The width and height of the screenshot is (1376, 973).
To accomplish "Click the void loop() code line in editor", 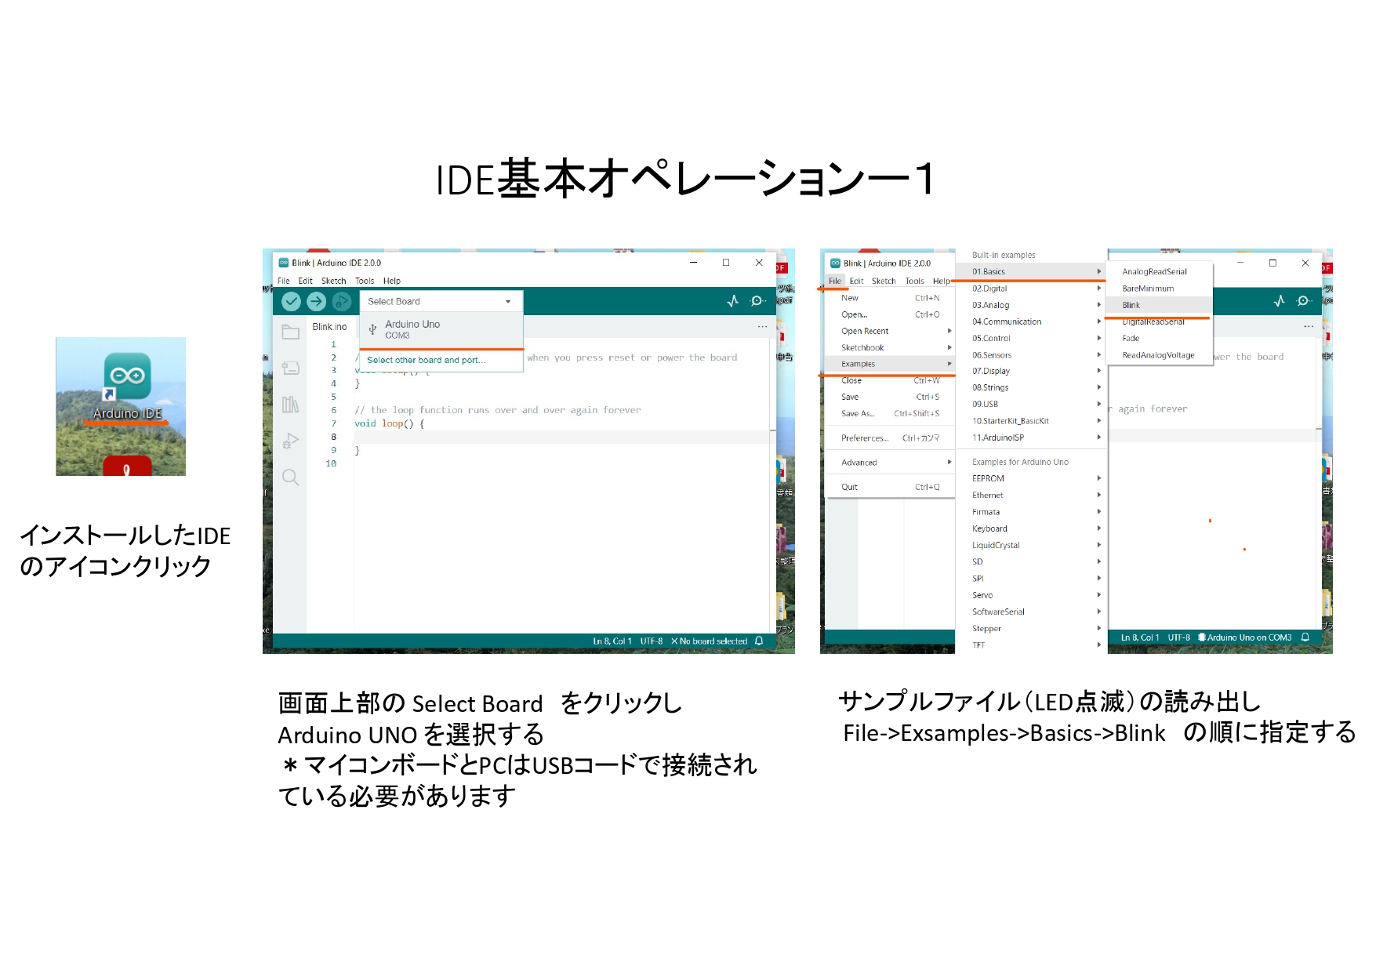I will 390,423.
